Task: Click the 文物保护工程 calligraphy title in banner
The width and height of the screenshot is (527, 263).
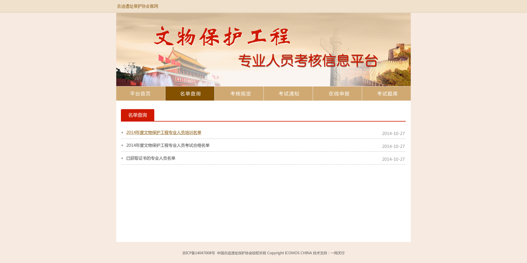Action: tap(222, 37)
